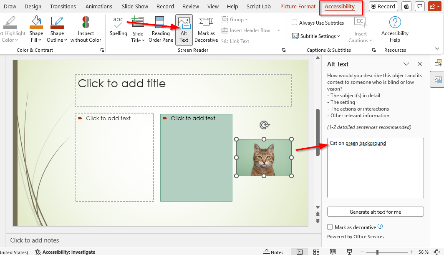Image resolution: width=444 pixels, height=255 pixels.
Task: Click vertical scrollbar down arrow
Action: [318, 207]
